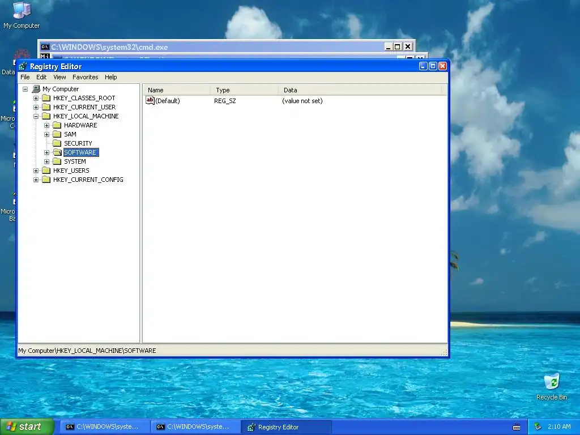Click the HKEY_CLASSES_ROOT folder icon
The image size is (580, 435).
point(46,97)
